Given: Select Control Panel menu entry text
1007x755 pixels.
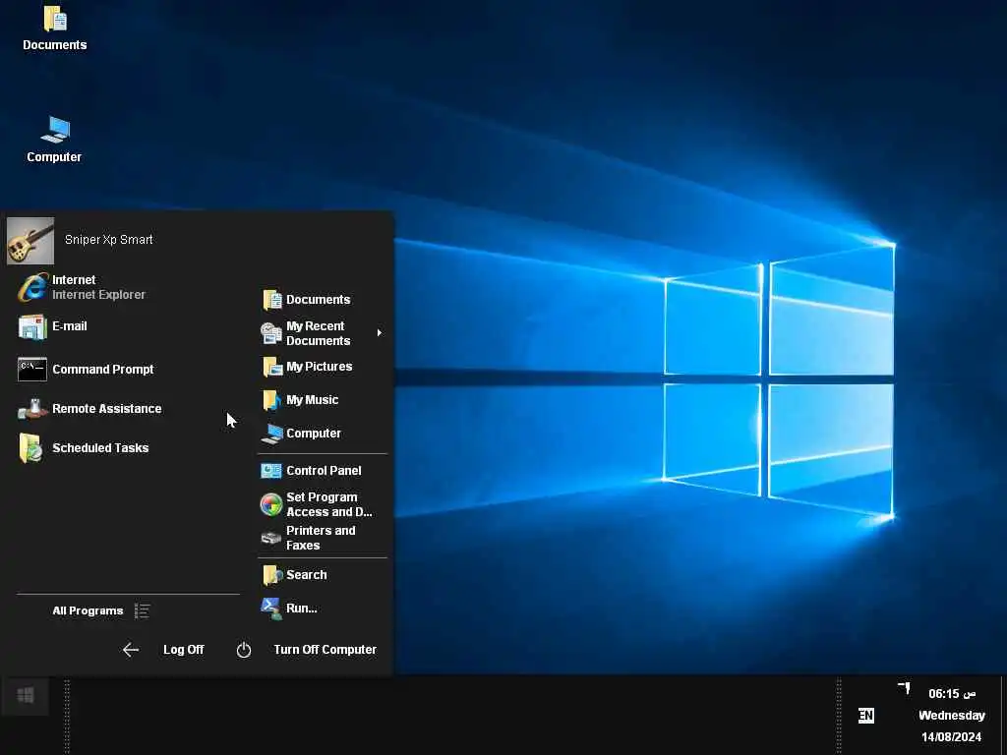Looking at the screenshot, I should tap(324, 471).
